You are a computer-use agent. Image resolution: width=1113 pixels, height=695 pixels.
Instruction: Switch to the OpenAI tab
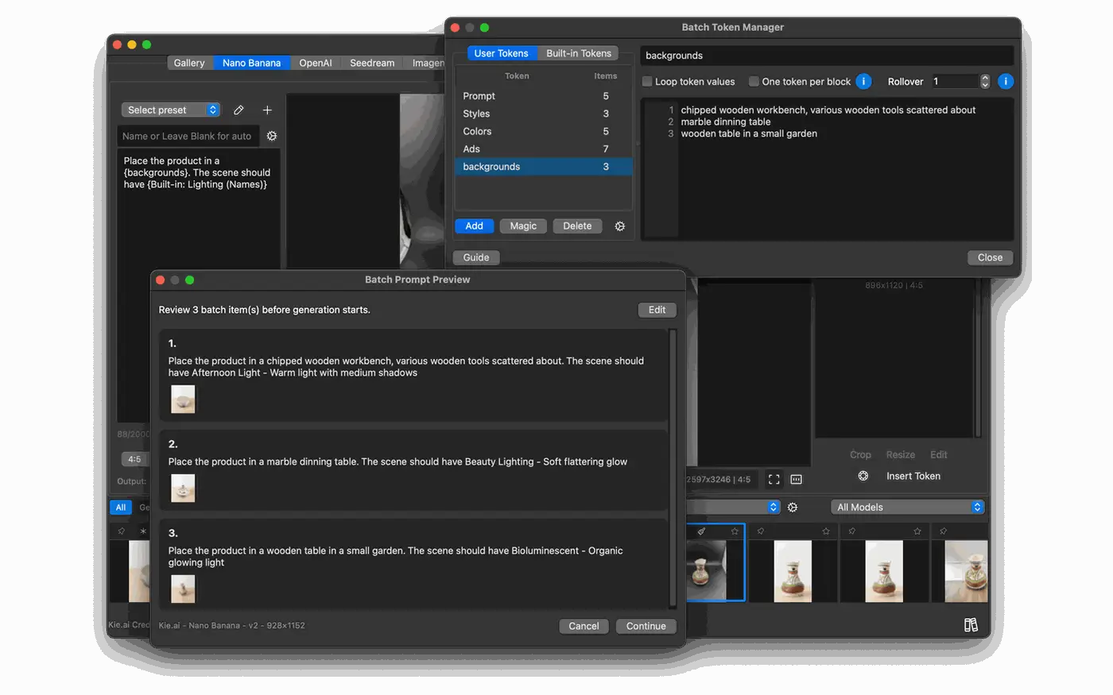tap(316, 63)
